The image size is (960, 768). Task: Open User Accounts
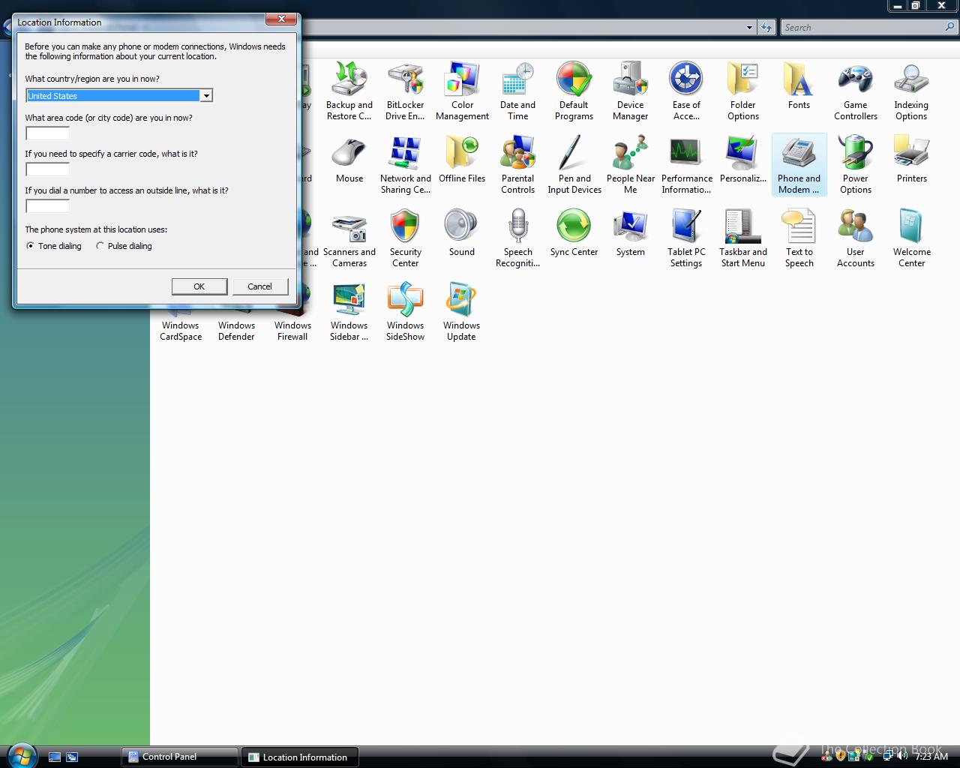[x=855, y=238]
